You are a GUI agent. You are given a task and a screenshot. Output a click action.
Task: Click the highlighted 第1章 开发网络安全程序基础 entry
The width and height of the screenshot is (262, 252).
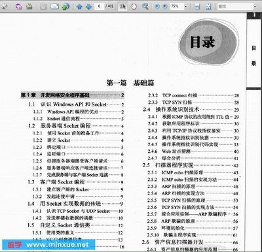pos(73,95)
